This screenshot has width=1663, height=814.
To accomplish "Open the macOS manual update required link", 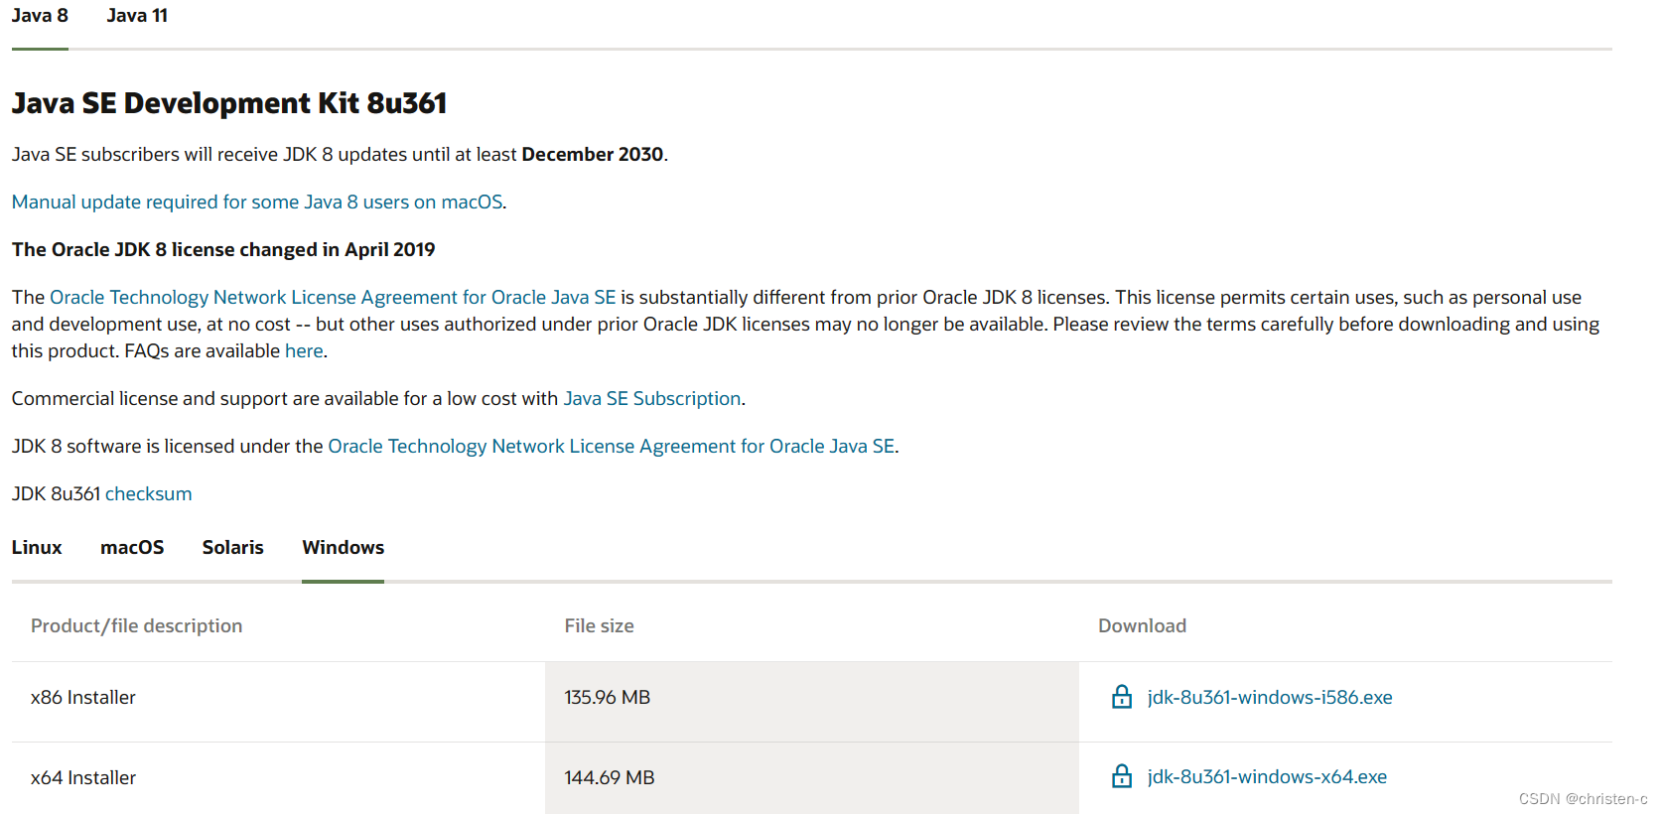I will (257, 203).
